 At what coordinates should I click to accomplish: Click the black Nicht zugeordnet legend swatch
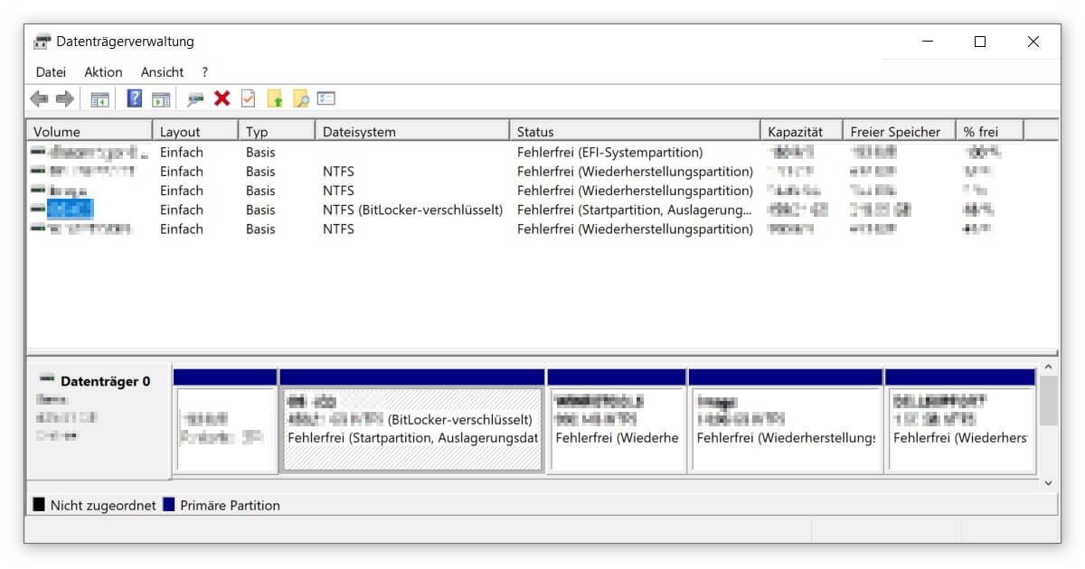click(37, 505)
